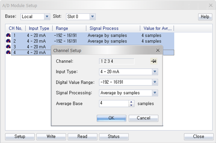Sort by the Signal Process column header

pos(104,28)
